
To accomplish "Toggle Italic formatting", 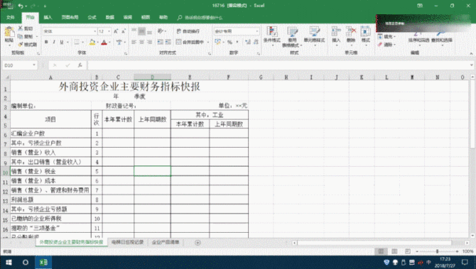I will pos(54,42).
